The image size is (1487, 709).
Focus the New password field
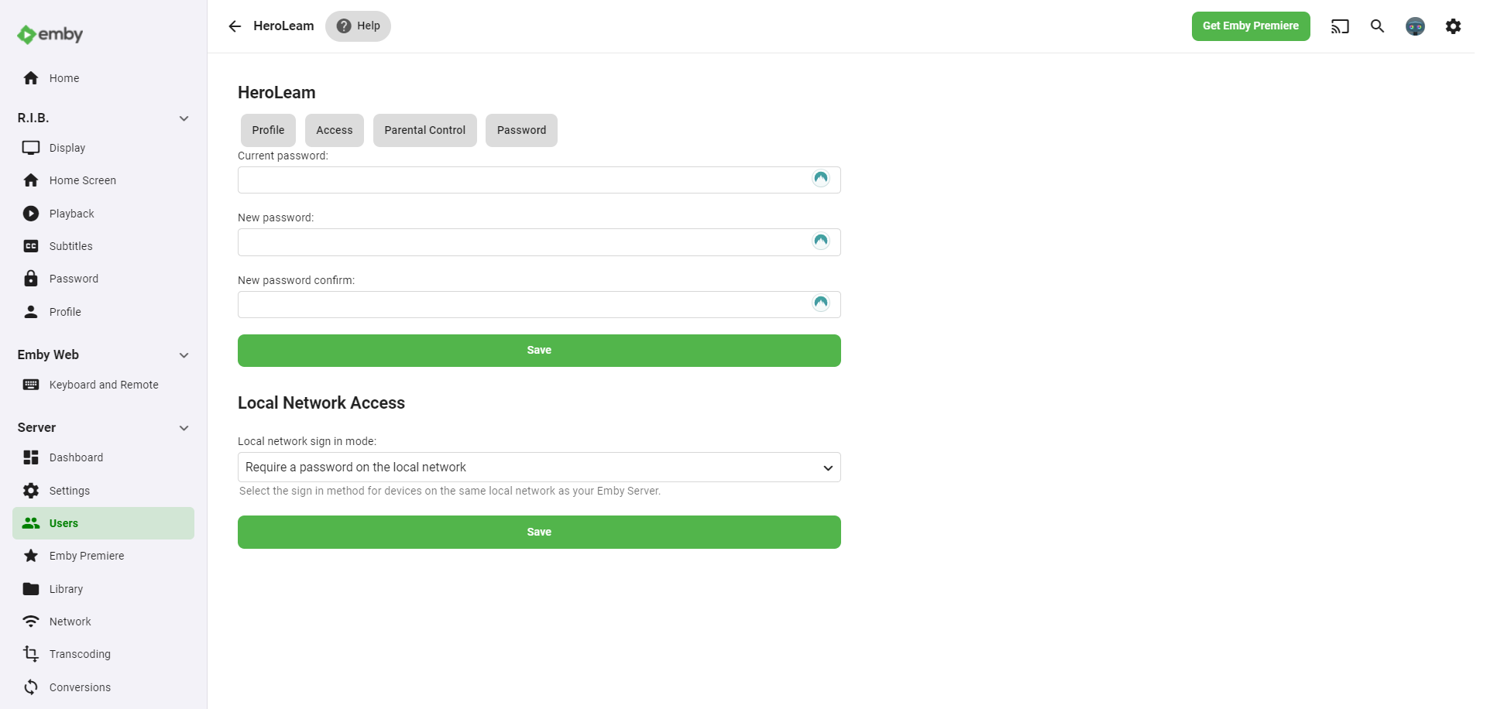coord(539,242)
